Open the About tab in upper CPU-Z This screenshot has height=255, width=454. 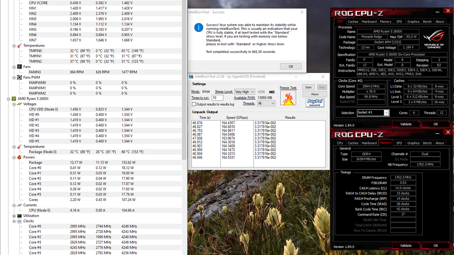point(440,22)
